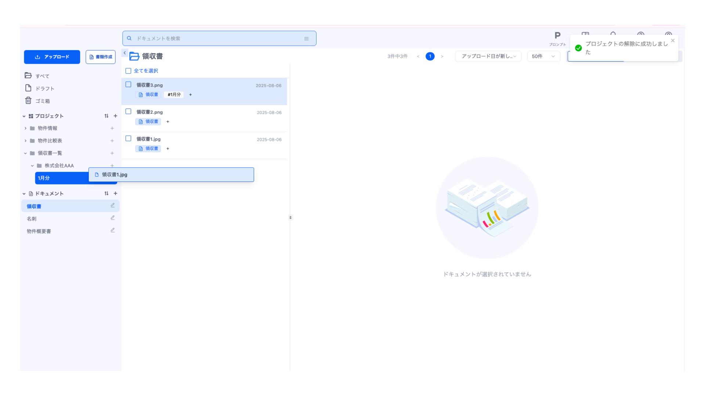Open the アップロード日が新しい sort dropdown
The height and width of the screenshot is (396, 705).
(x=488, y=56)
